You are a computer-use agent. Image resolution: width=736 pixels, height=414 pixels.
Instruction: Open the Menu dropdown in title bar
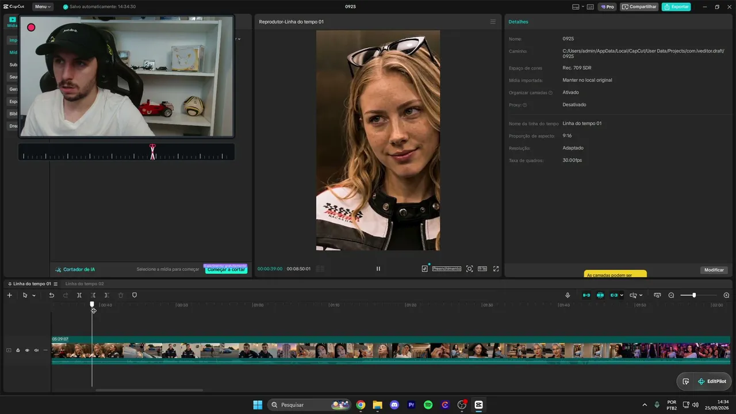pyautogui.click(x=42, y=7)
